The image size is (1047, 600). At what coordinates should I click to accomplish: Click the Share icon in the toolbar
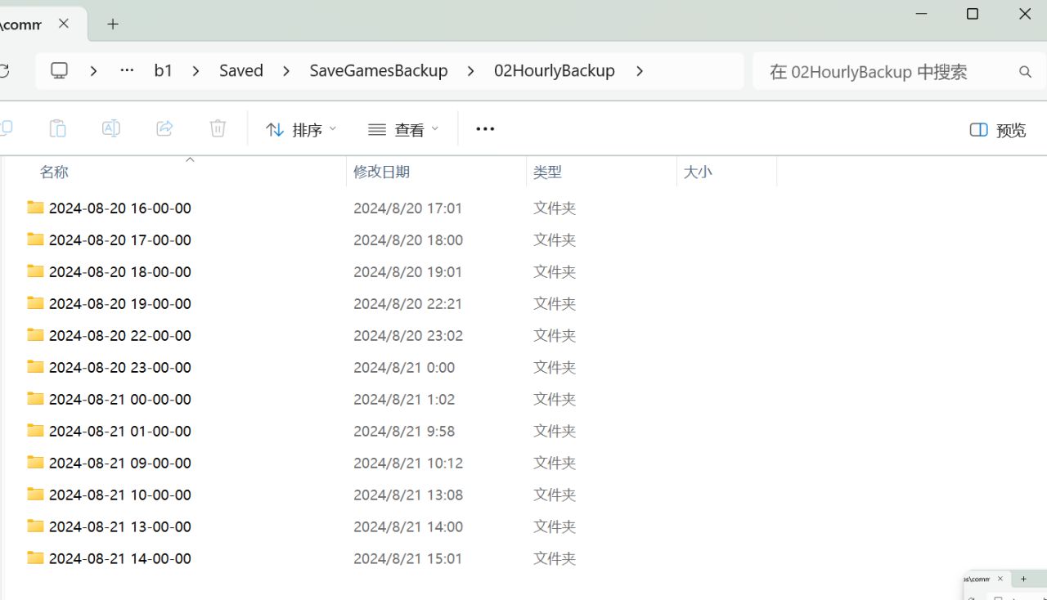(x=164, y=128)
